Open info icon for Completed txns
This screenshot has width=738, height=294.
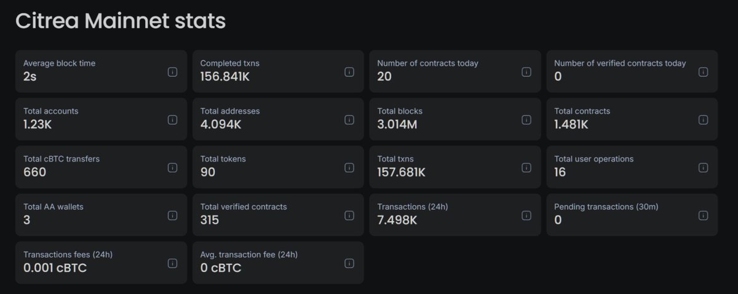click(x=349, y=72)
